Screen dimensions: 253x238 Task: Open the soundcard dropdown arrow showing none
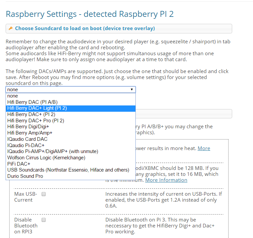(x=132, y=90)
